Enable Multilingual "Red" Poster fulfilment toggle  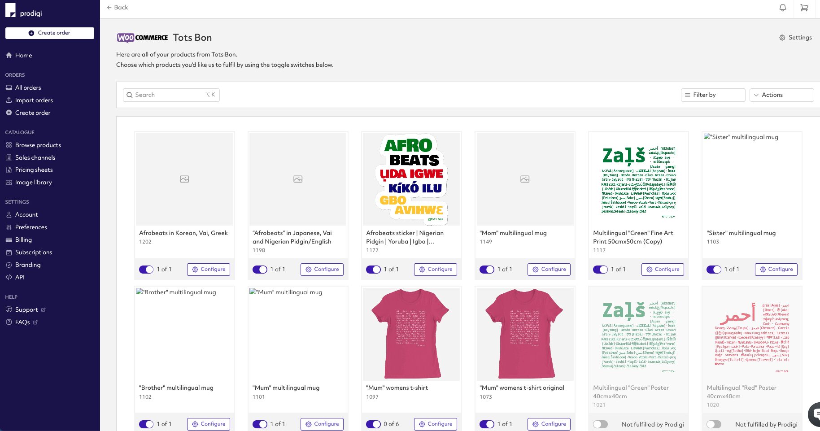coord(714,424)
